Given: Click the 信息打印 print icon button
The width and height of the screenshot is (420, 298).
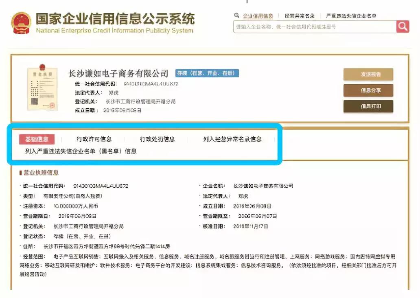Looking at the screenshot, I should (x=368, y=106).
